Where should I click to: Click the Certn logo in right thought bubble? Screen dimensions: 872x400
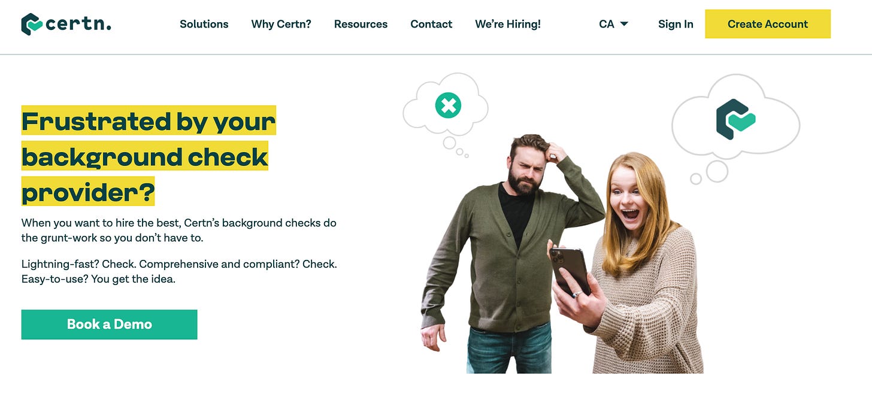[735, 119]
